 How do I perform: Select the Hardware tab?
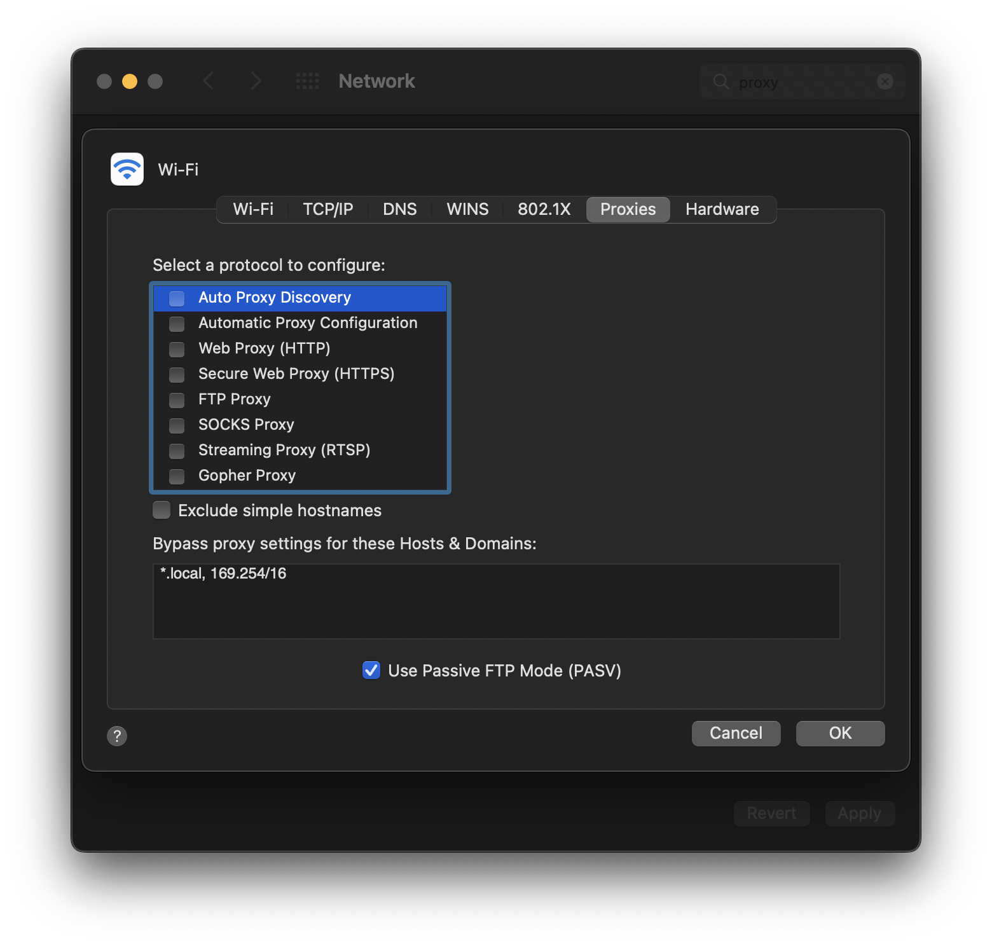point(722,209)
